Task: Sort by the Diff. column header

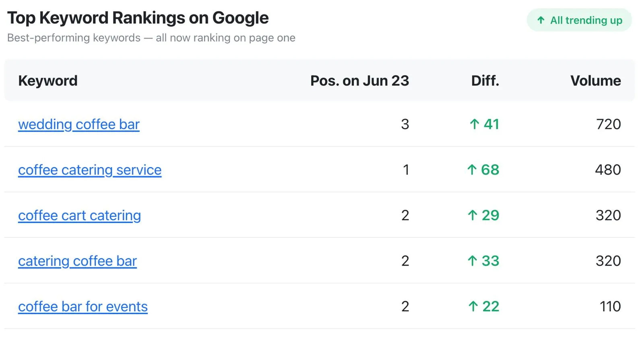Action: click(x=485, y=81)
